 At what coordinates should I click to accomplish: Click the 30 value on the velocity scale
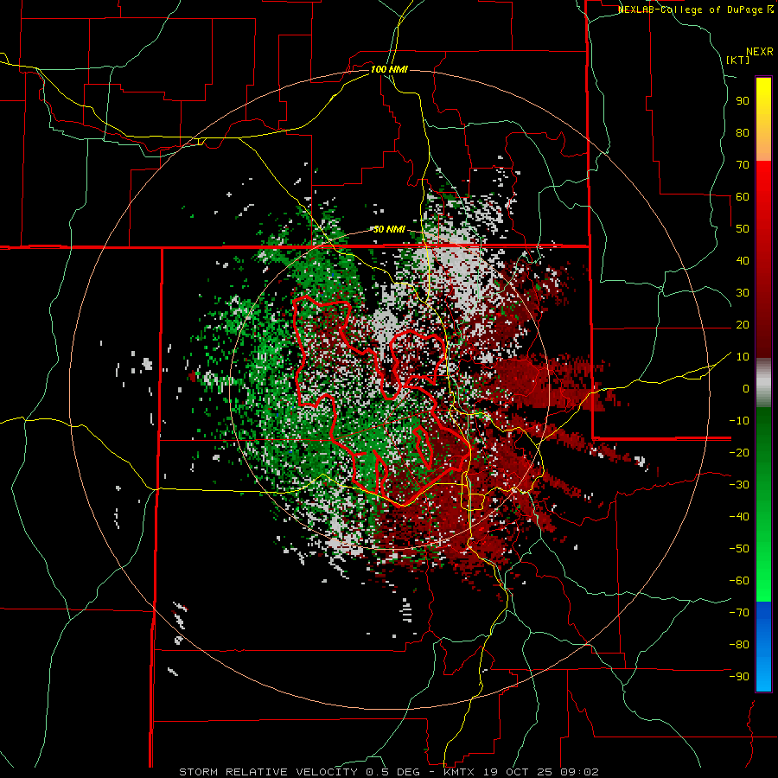coord(743,293)
